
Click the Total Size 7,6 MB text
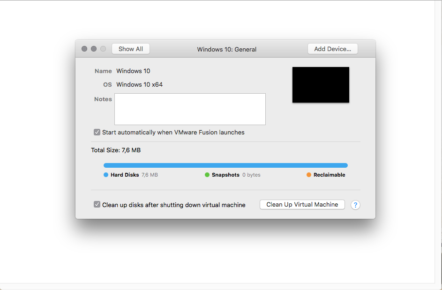[x=116, y=150]
